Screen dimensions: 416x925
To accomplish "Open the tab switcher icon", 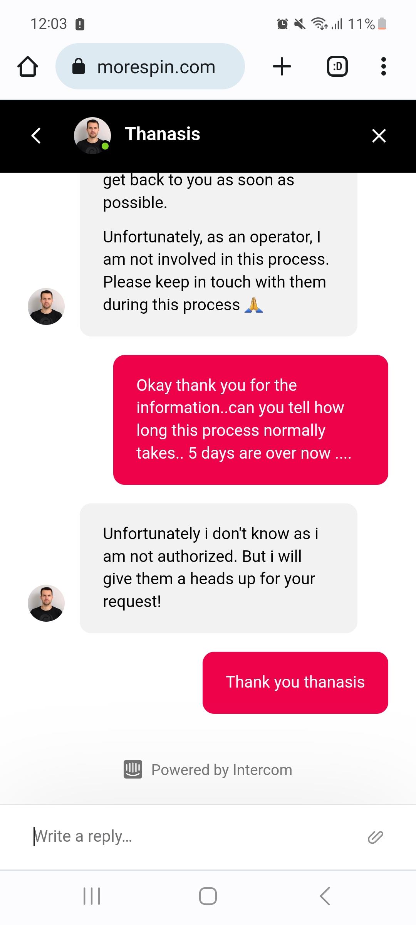I will [x=337, y=66].
